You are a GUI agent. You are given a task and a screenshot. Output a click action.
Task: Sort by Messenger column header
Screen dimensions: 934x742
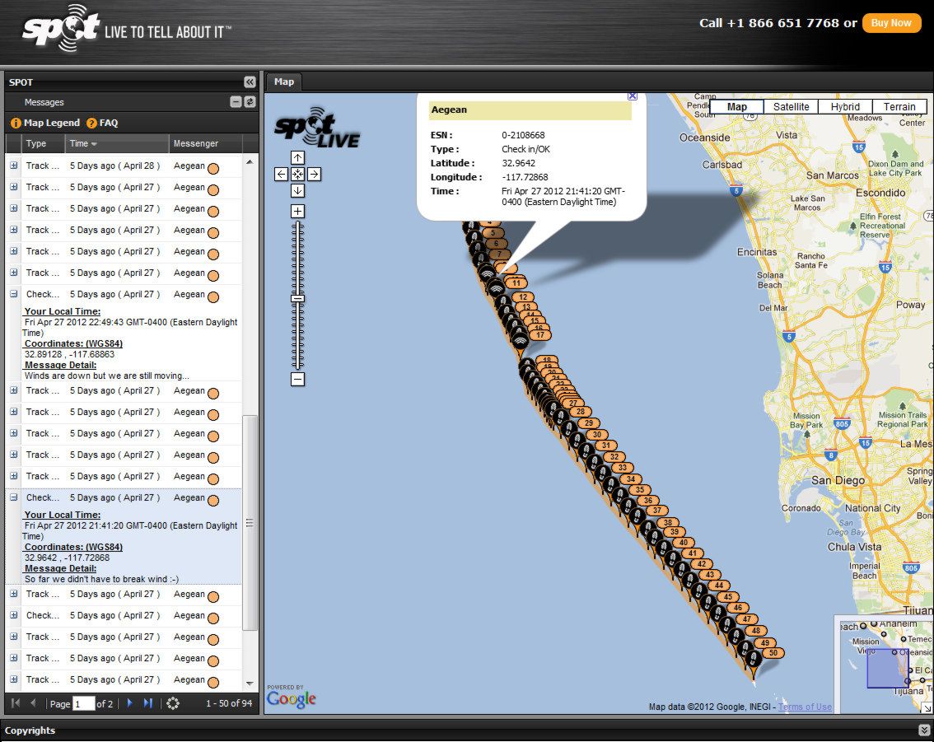click(x=205, y=143)
